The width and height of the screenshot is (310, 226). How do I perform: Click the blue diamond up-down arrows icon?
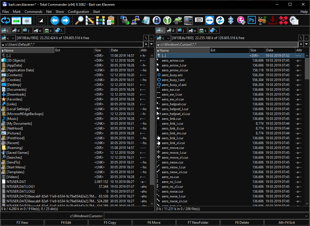pyautogui.click(x=231, y=20)
